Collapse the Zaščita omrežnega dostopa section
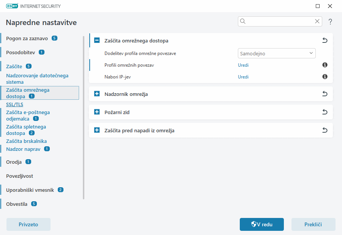342x235 pixels. coord(97,41)
